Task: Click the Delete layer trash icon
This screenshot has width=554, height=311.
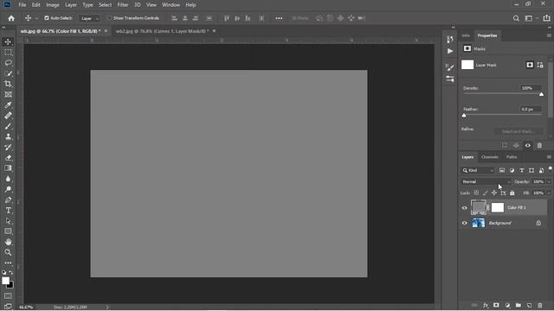Action: [x=540, y=305]
